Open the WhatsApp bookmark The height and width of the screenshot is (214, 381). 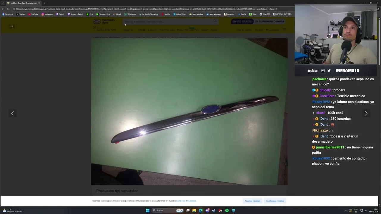pos(130,14)
